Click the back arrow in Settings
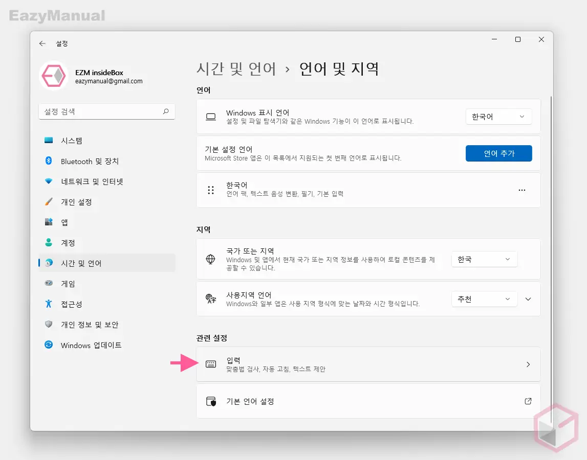This screenshot has height=460, width=587. click(x=42, y=43)
